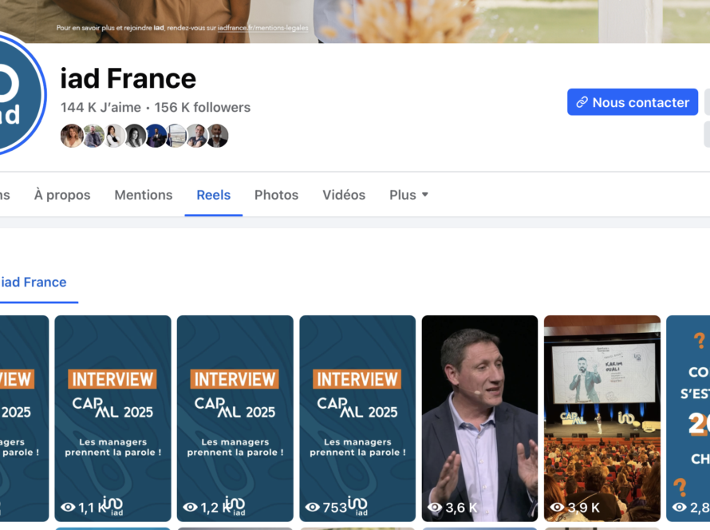Screen dimensions: 710x530
Task: Open the fourth black-and-white follower avatar
Action: 135,136
